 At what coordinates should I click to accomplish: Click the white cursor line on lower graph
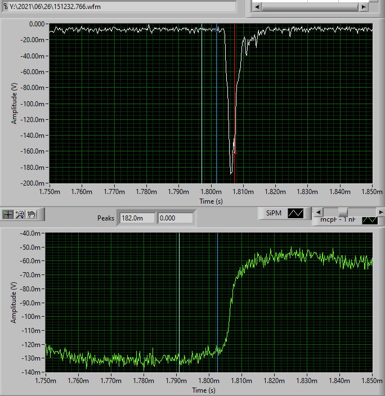click(179, 302)
